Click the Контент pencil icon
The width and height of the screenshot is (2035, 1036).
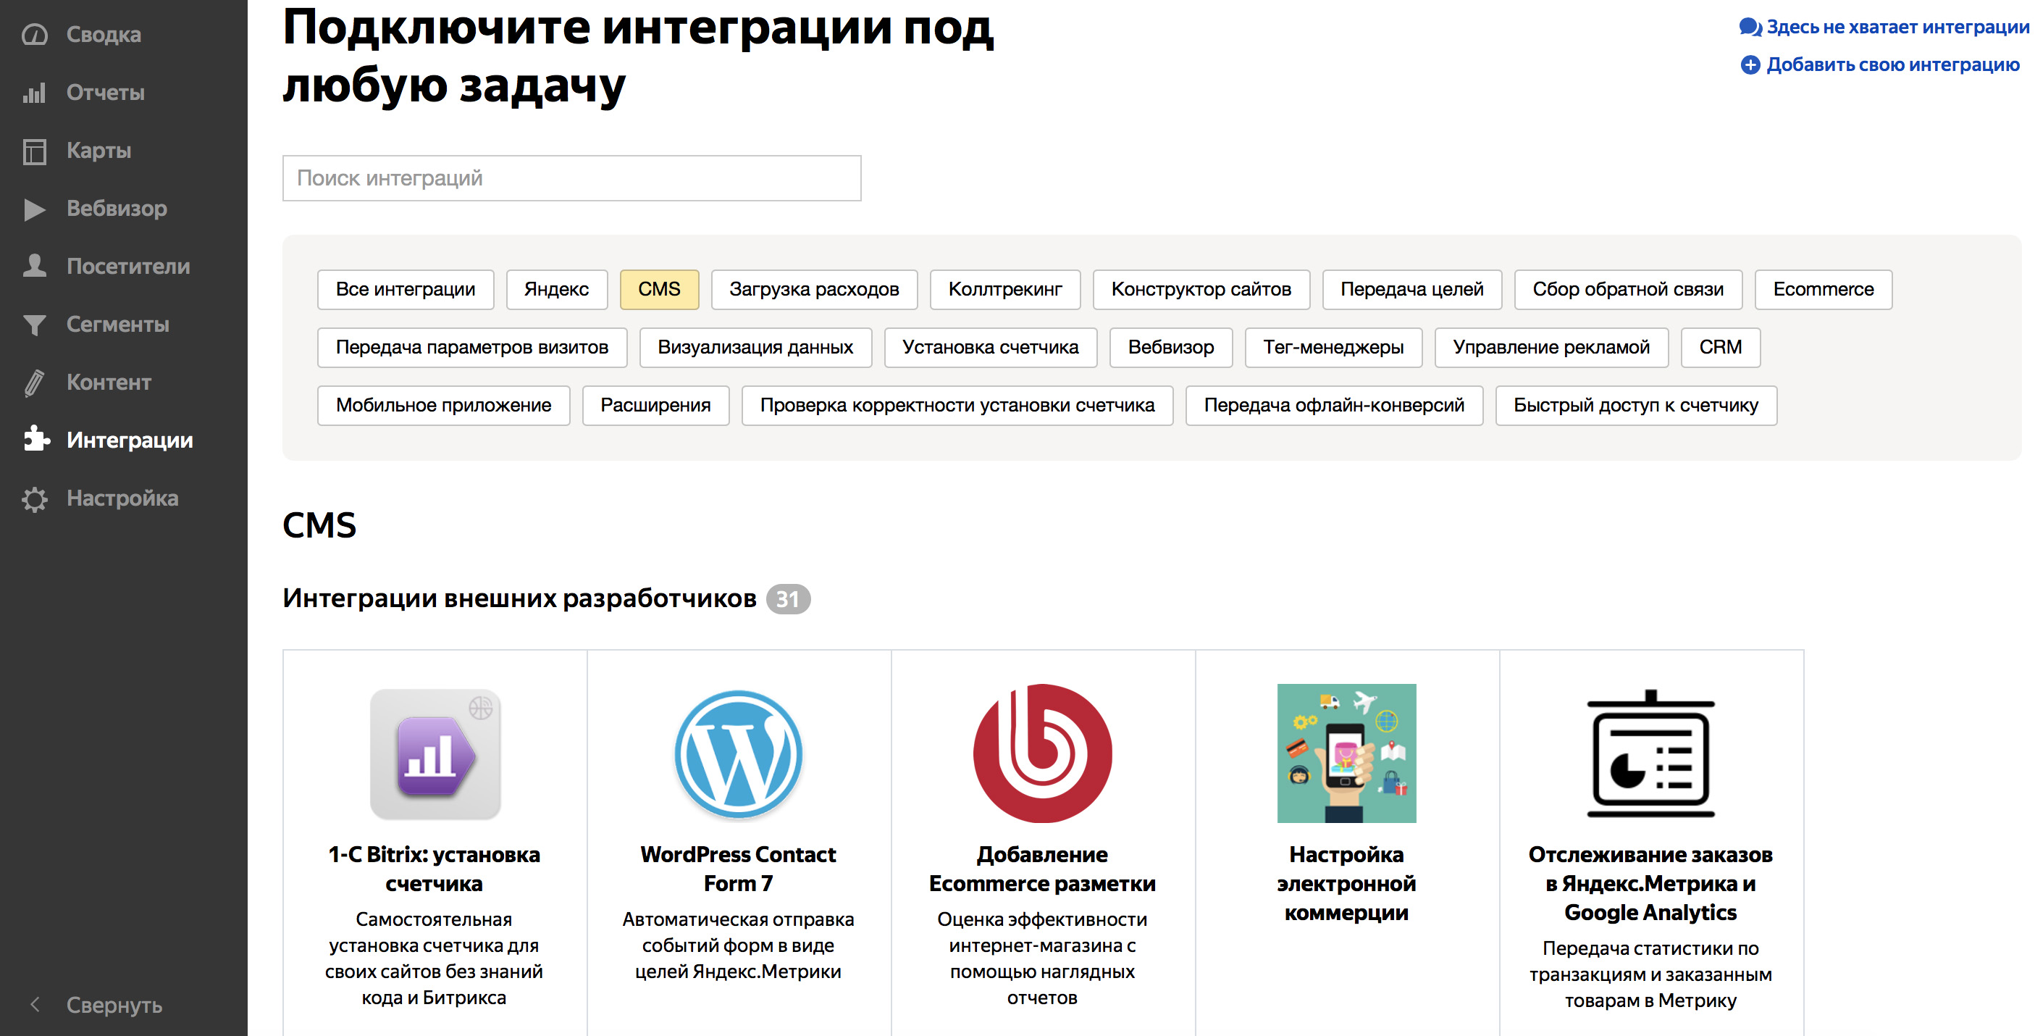point(35,383)
